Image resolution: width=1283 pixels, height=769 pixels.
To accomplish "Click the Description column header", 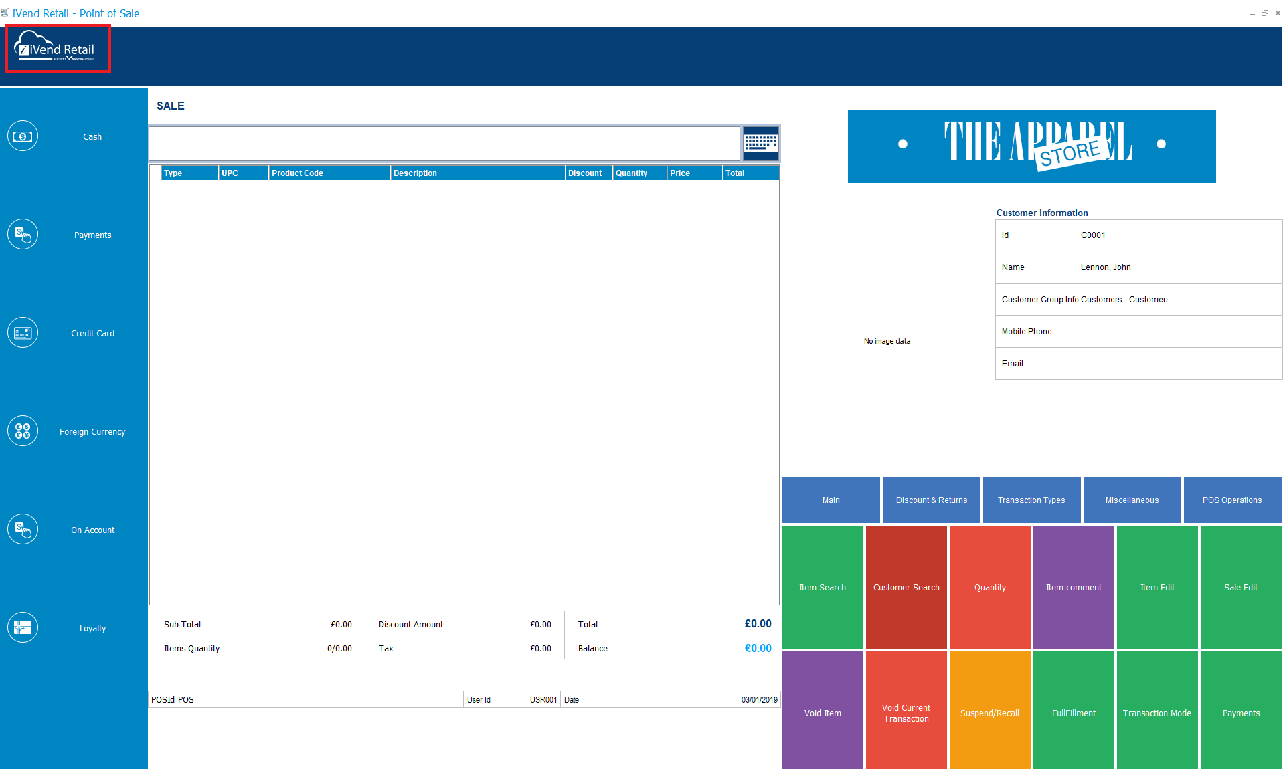I will click(x=478, y=173).
